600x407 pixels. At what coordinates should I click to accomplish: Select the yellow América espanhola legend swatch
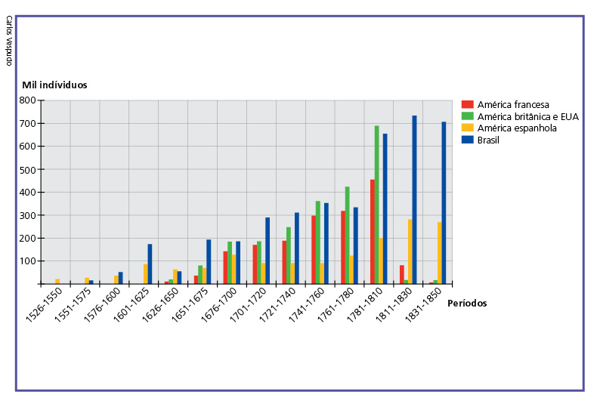[468, 128]
